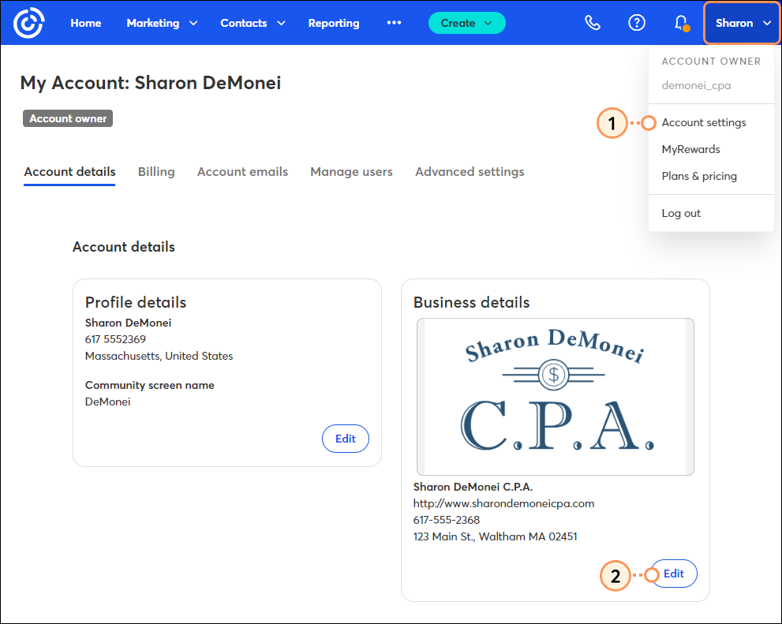The image size is (782, 624).
Task: Switch to the Billing tab
Action: coord(156,172)
